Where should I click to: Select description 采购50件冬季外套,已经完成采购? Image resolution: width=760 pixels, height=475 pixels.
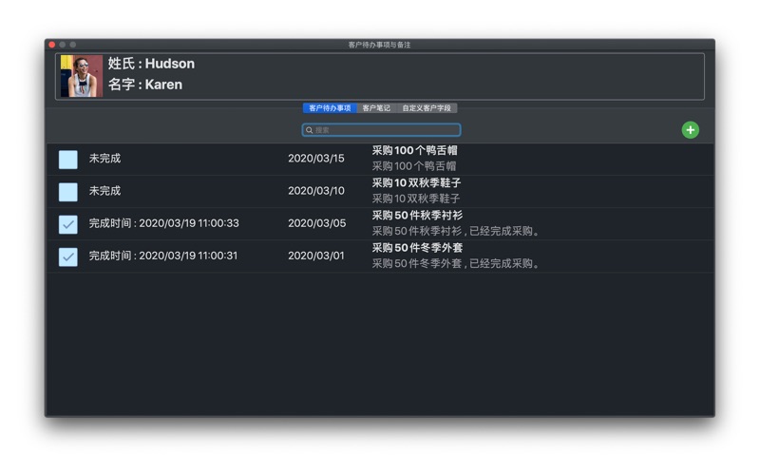click(x=457, y=264)
